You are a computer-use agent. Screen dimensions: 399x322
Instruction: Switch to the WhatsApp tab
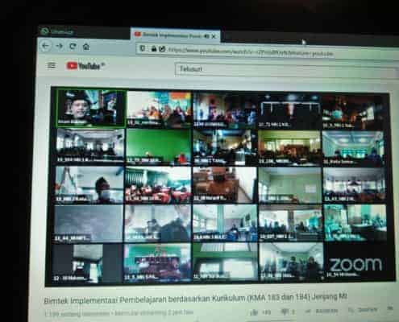point(57,31)
